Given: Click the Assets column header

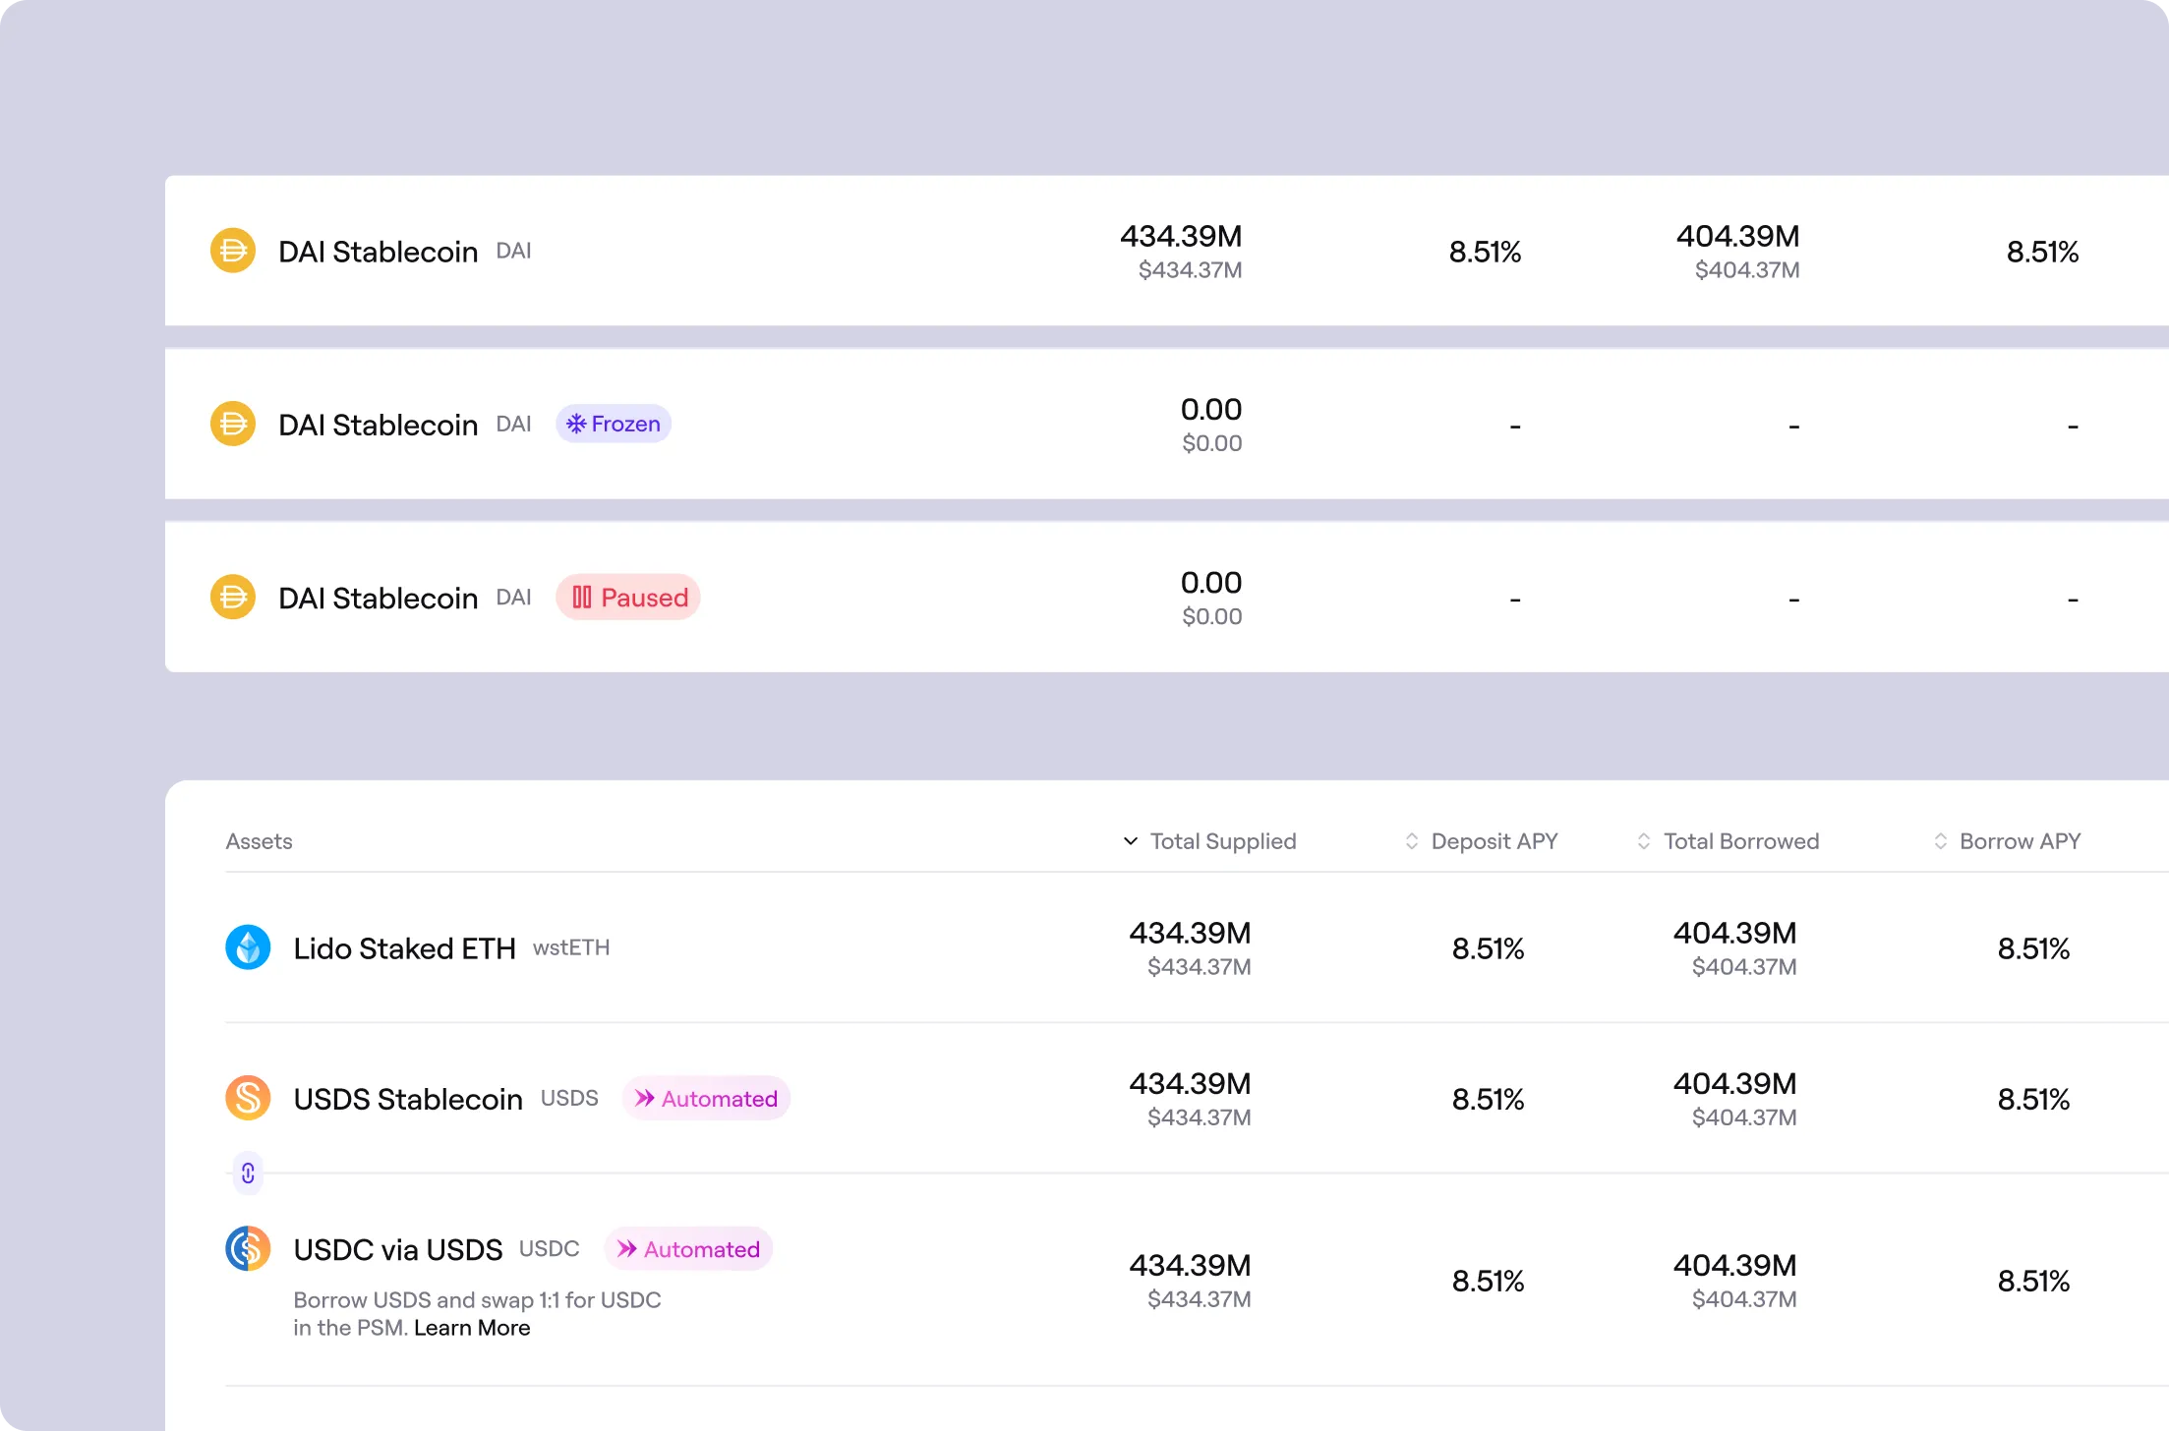Looking at the screenshot, I should pos(259,841).
